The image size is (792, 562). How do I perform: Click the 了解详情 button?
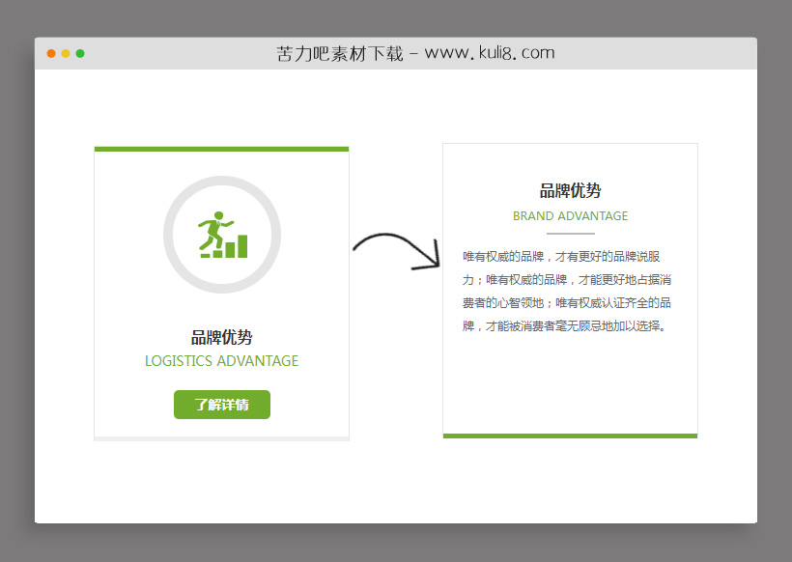click(221, 405)
